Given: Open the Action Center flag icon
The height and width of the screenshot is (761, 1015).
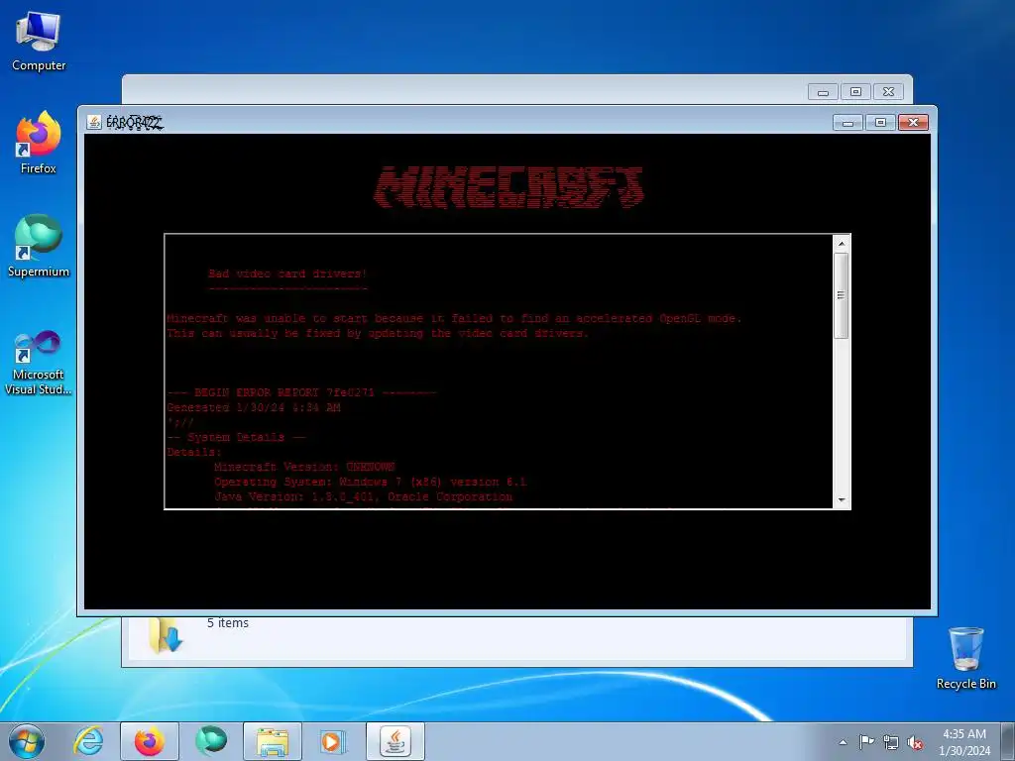Looking at the screenshot, I should click(866, 742).
